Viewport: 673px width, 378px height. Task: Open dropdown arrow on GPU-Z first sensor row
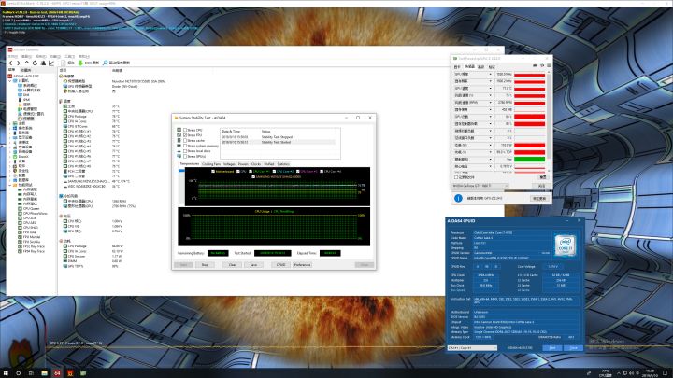coord(490,74)
